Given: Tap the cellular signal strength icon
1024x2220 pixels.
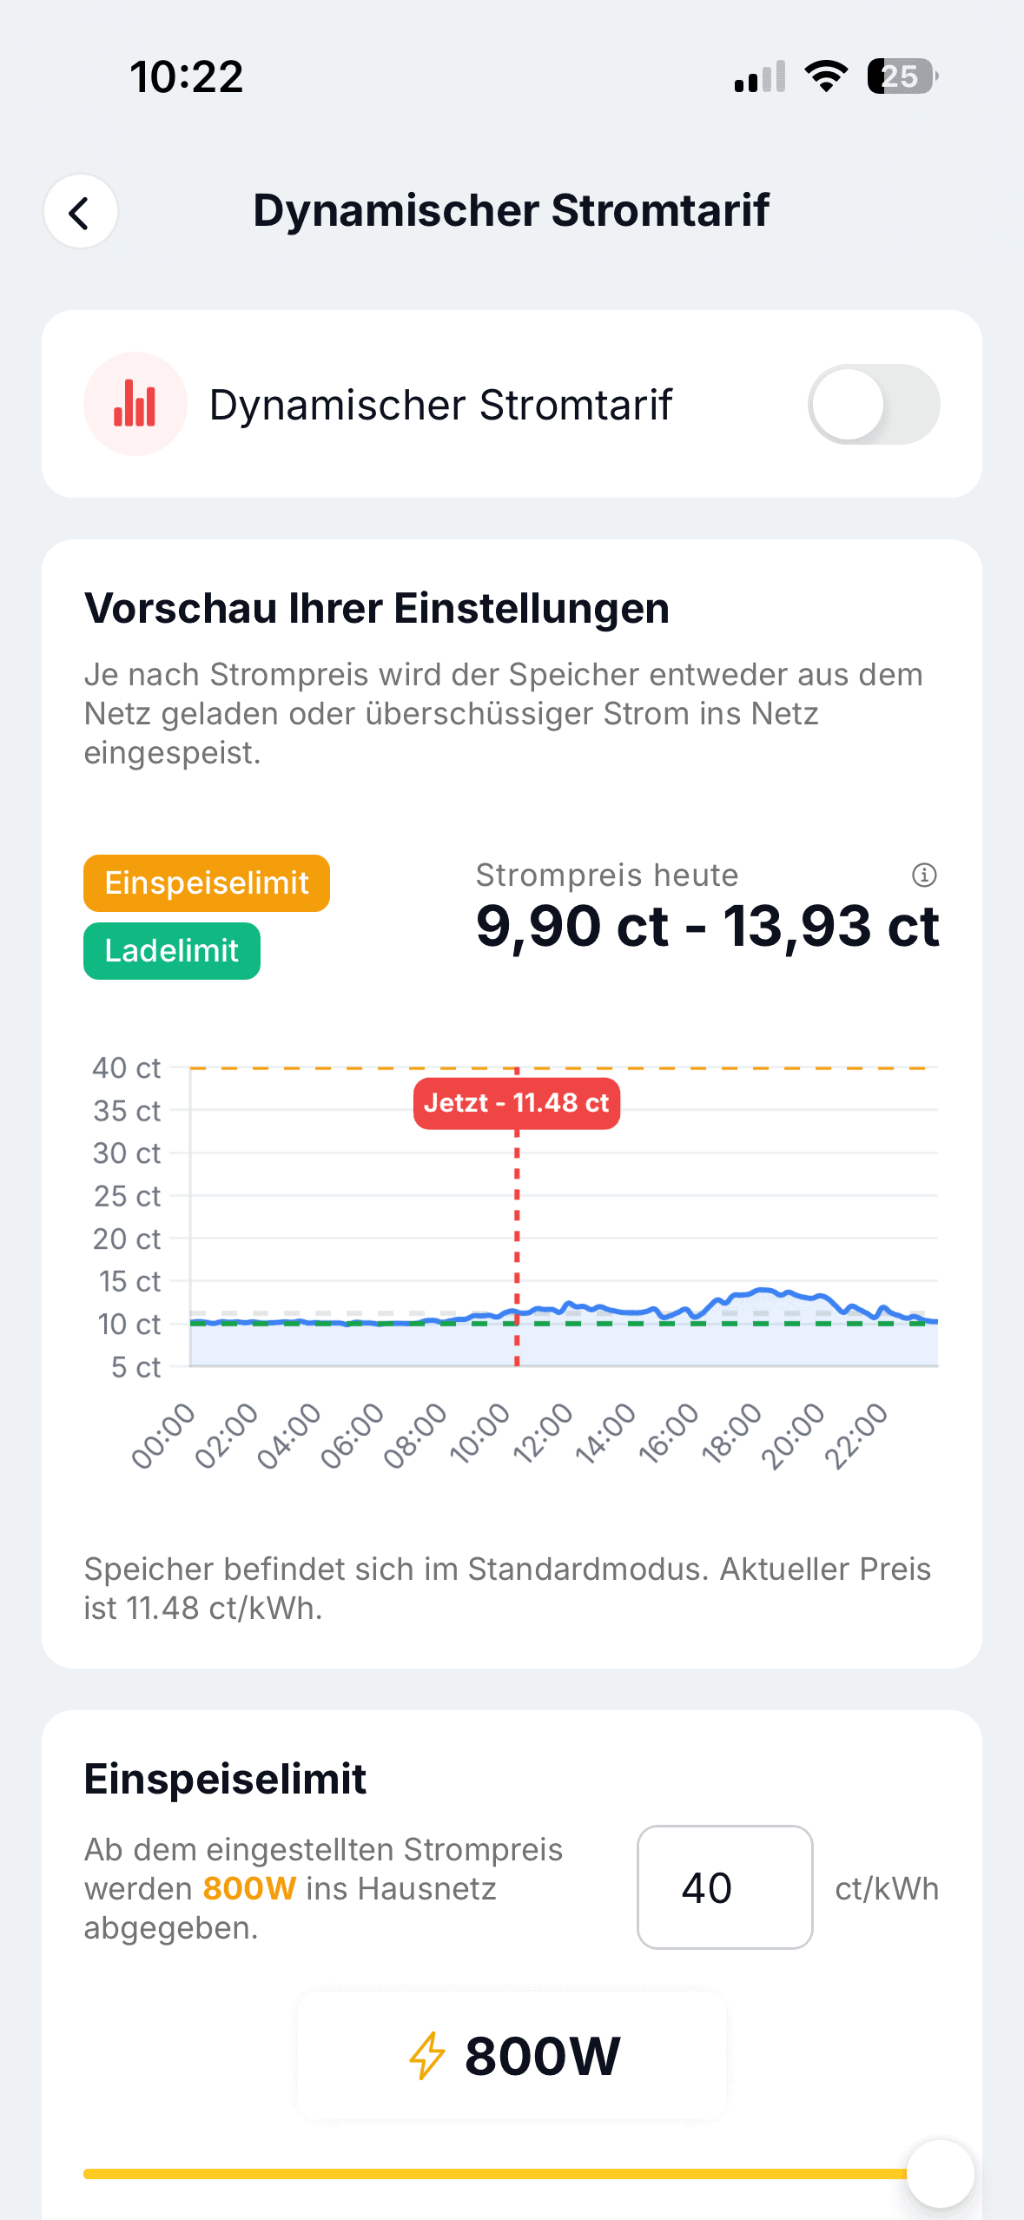Looking at the screenshot, I should 760,76.
